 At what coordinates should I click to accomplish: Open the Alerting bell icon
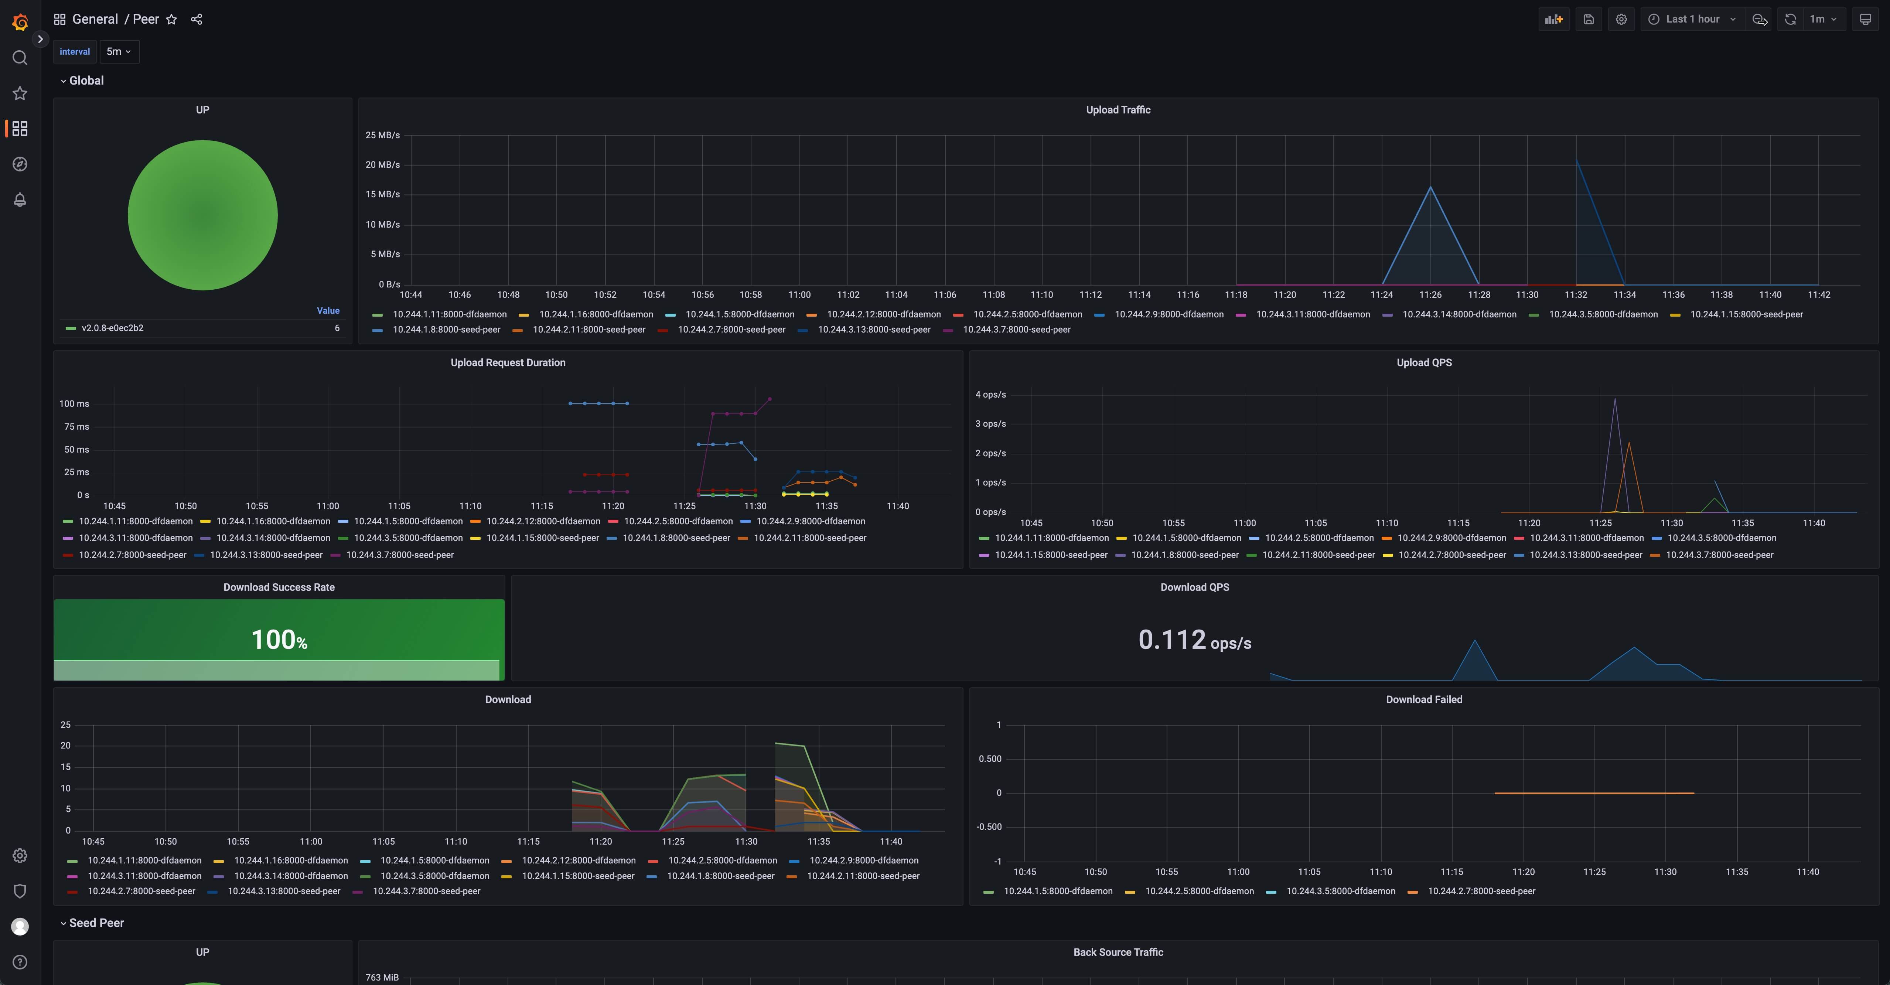(x=20, y=200)
